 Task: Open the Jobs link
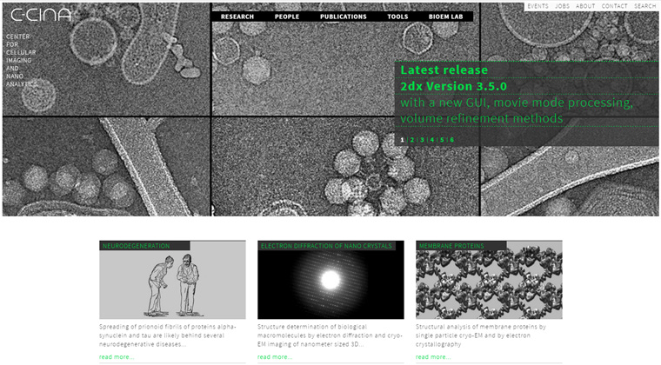point(562,6)
